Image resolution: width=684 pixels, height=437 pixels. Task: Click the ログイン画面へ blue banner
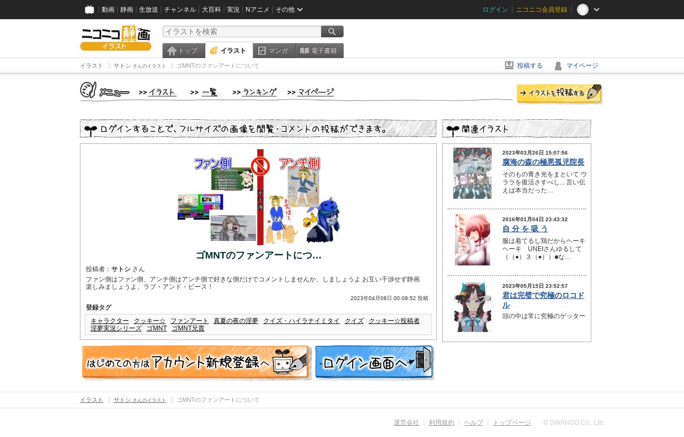pos(375,363)
